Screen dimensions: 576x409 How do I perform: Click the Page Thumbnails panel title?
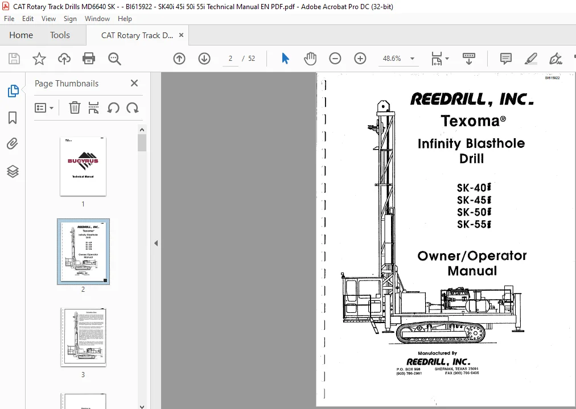tap(67, 84)
